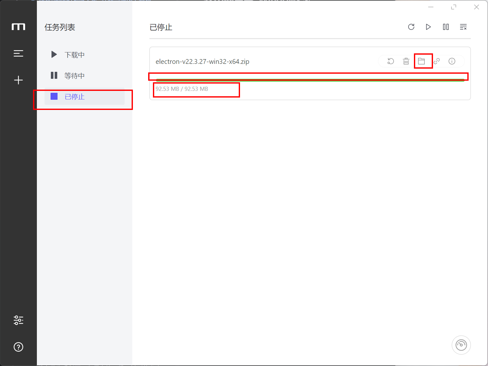Open the help question mark icon

(18, 347)
